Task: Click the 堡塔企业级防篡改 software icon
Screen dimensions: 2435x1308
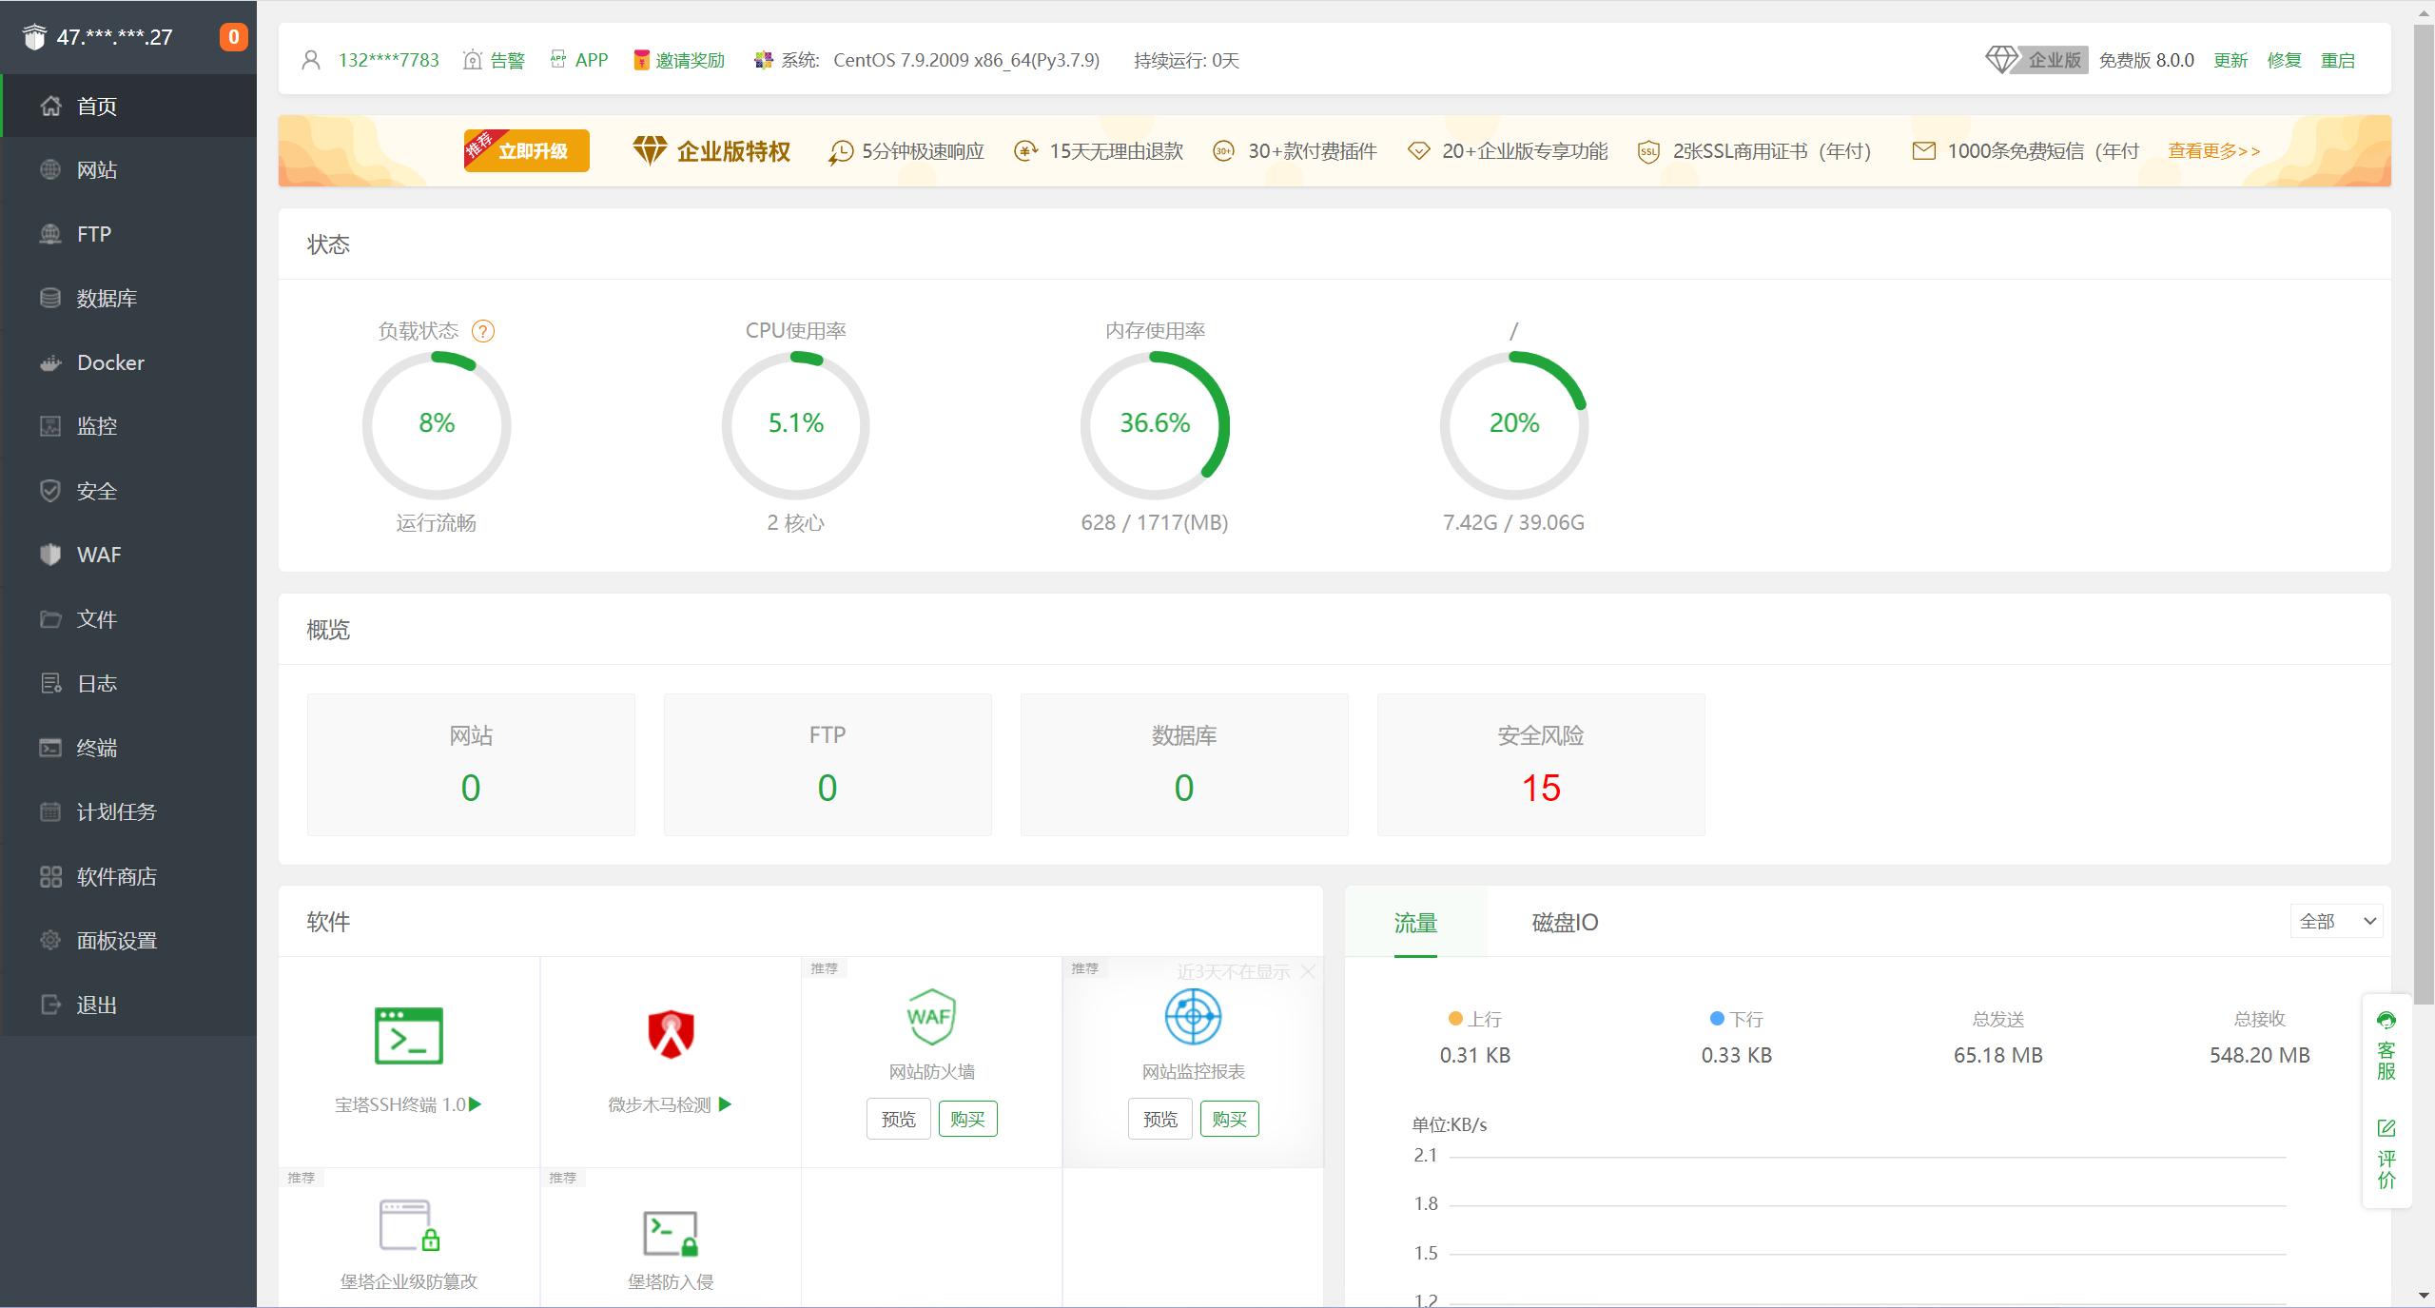Action: [x=409, y=1225]
